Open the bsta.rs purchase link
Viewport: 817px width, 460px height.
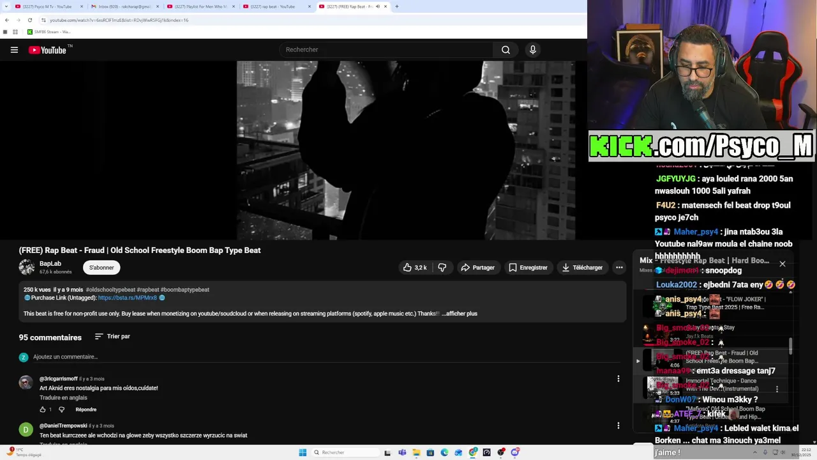128,298
